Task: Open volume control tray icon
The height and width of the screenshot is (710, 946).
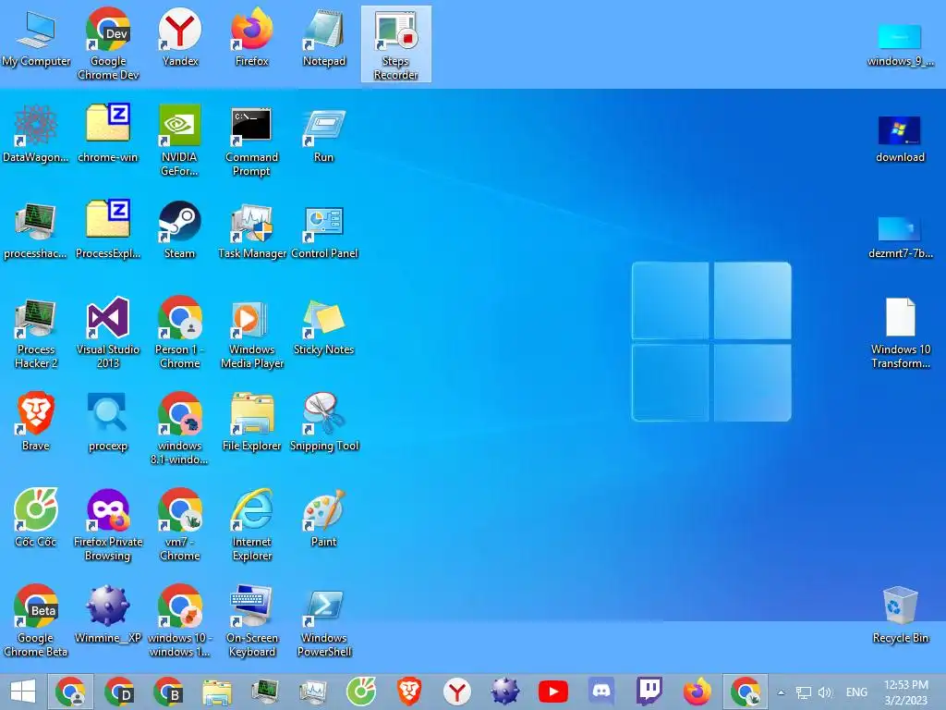Action: click(825, 692)
